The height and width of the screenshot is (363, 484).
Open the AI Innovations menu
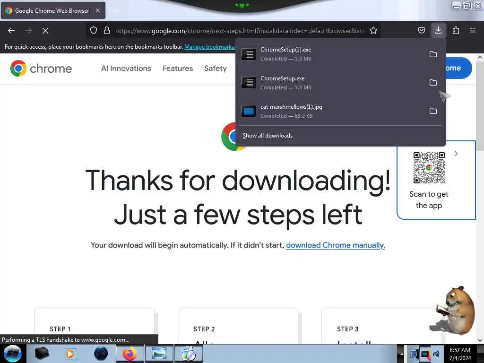pyautogui.click(x=126, y=68)
